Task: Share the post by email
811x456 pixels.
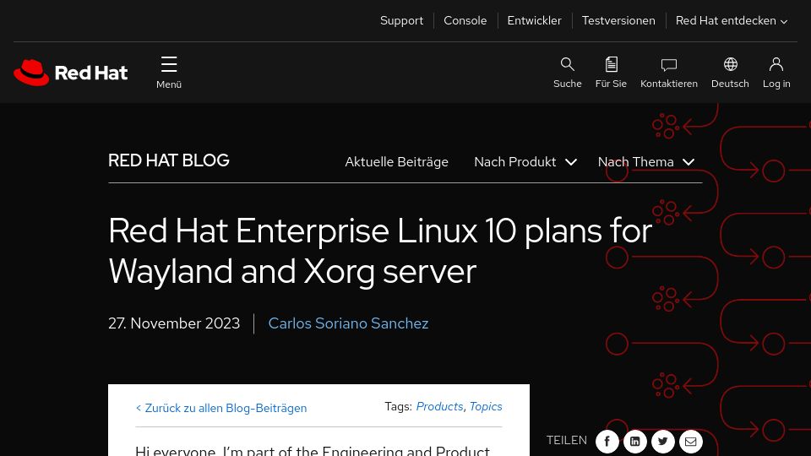Action: coord(691,442)
